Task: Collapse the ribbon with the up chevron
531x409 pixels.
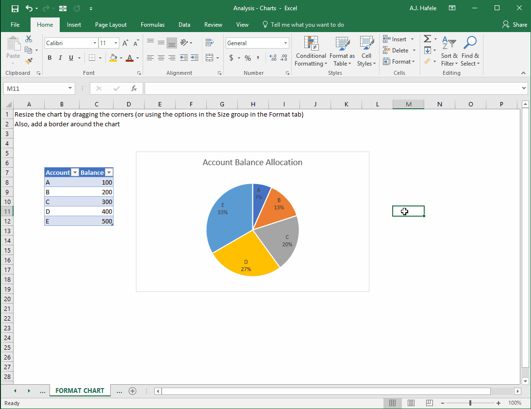Action: point(524,73)
